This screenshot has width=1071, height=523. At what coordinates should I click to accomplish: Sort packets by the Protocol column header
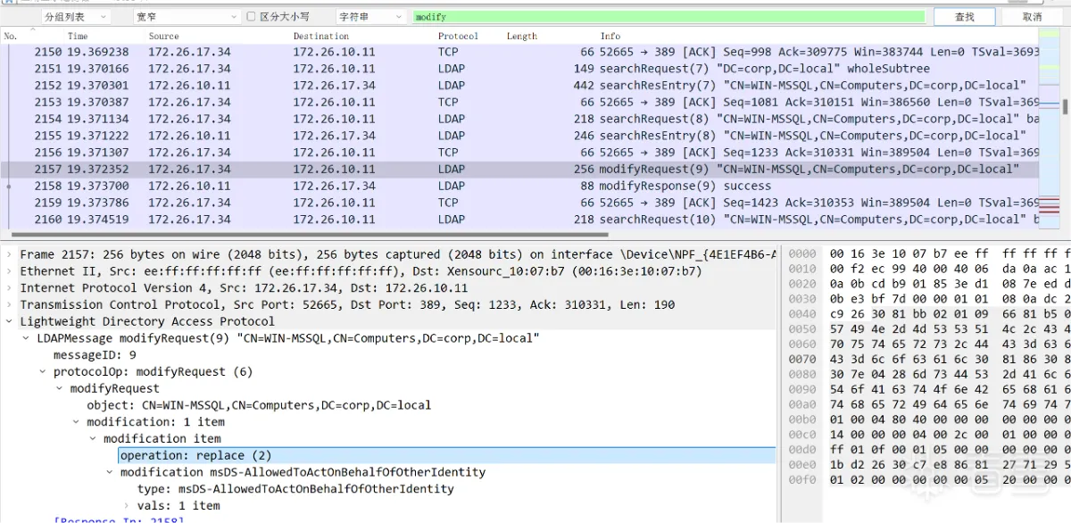(458, 37)
